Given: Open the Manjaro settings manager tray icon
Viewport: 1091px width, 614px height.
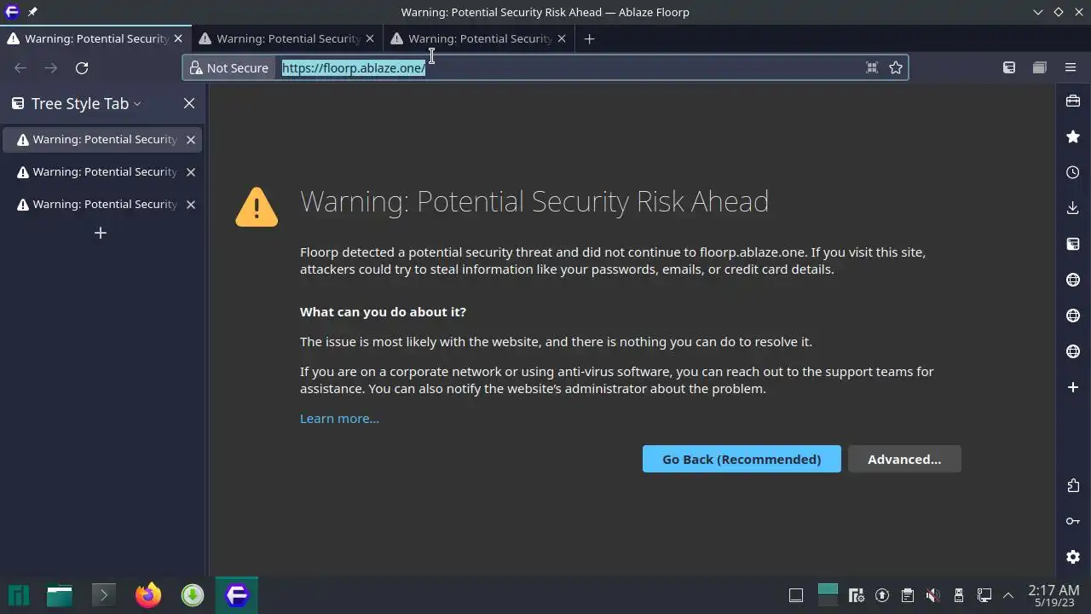Looking at the screenshot, I should tap(857, 595).
